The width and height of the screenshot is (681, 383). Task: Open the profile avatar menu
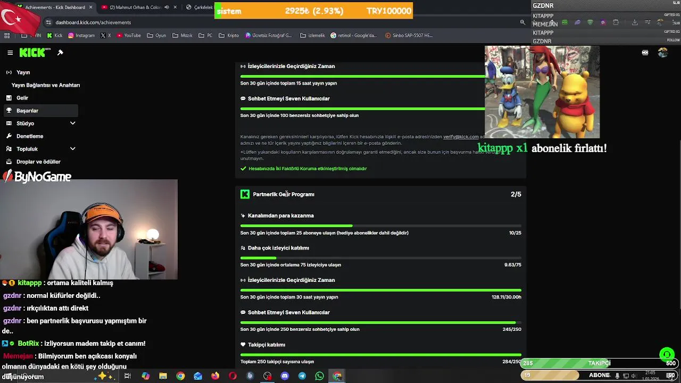point(662,53)
